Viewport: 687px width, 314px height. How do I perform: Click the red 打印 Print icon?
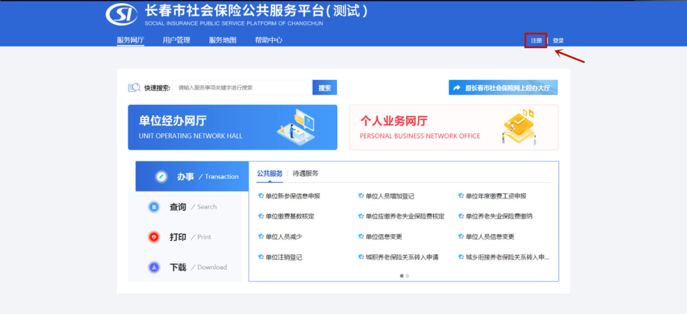point(153,237)
